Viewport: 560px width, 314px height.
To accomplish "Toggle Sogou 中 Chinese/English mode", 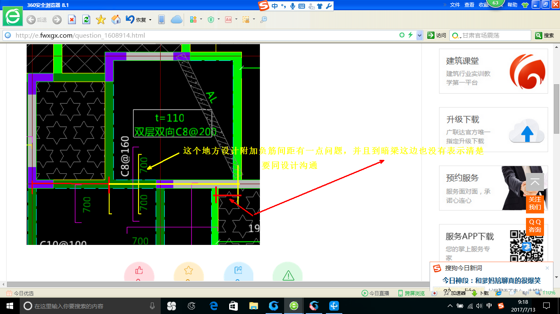I will pos(274,6).
